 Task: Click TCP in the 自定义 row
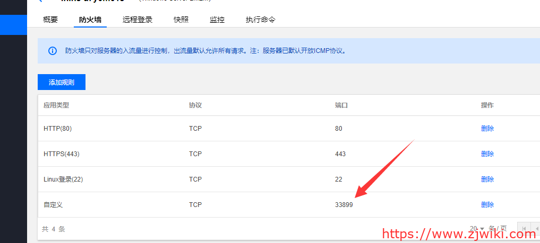(195, 205)
